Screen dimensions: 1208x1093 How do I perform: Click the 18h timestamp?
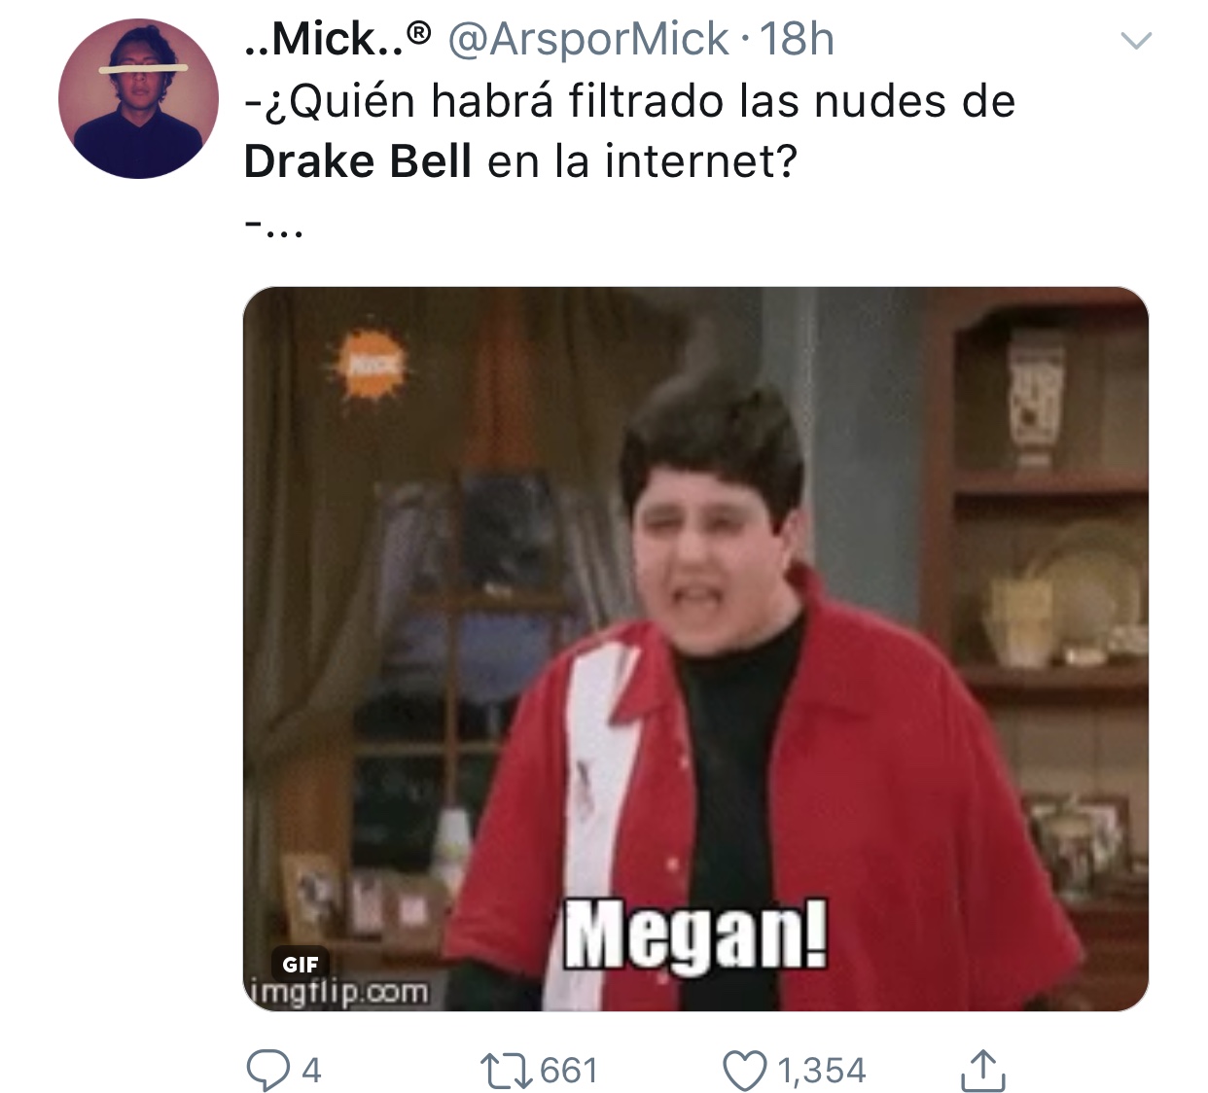pyautogui.click(x=797, y=40)
